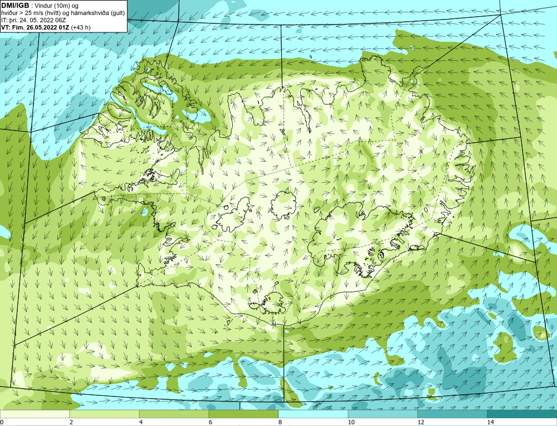Click the scale label '2' under color bar
Viewport: 557px width, 426px height.
click(x=71, y=422)
